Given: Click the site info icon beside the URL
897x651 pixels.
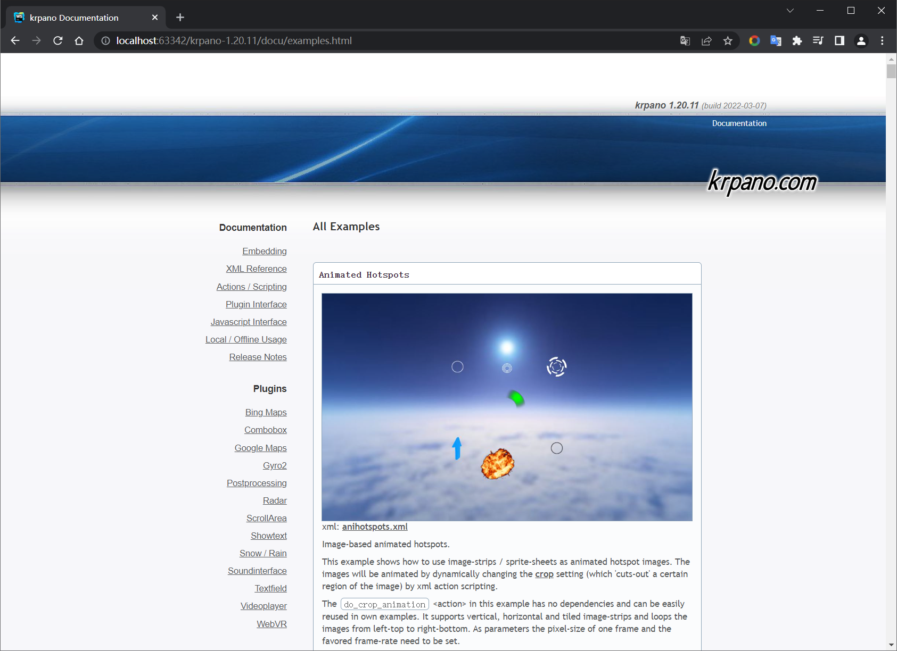Looking at the screenshot, I should (x=106, y=40).
